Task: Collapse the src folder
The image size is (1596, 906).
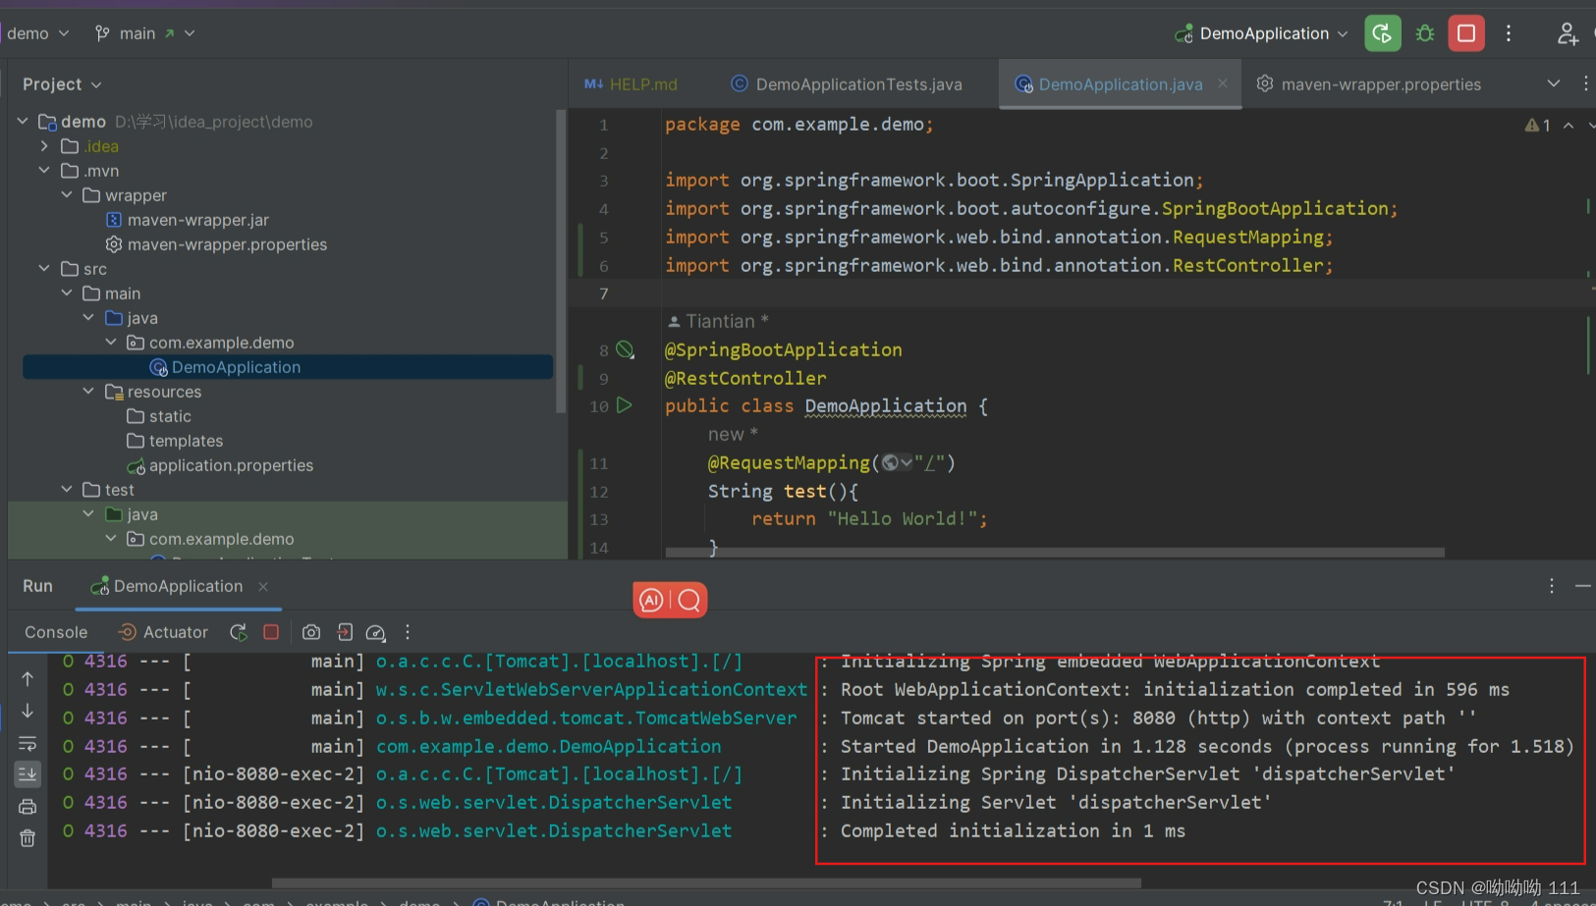Action: pyautogui.click(x=44, y=269)
